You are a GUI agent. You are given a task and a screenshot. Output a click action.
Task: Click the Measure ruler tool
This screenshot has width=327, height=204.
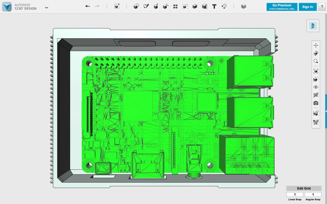pos(204,6)
